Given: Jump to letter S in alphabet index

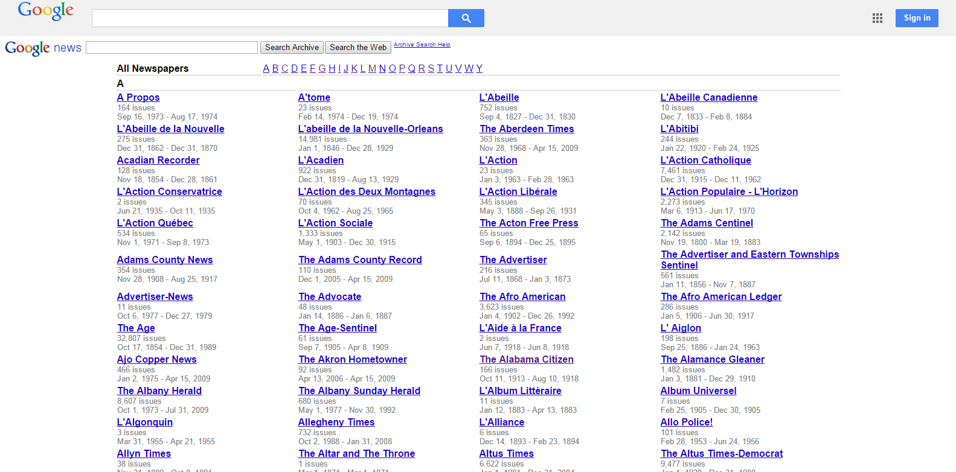Looking at the screenshot, I should point(431,68).
